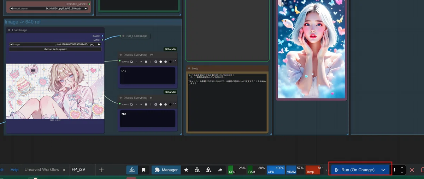Open the Run mode dropdown arrow

(x=383, y=170)
